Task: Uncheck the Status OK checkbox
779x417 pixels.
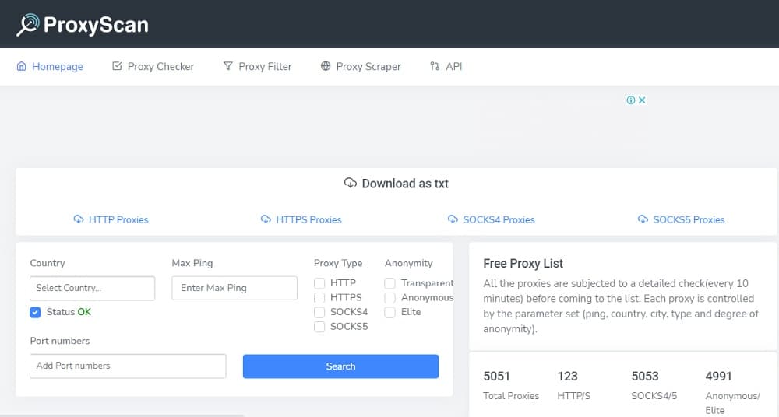Action: tap(35, 312)
